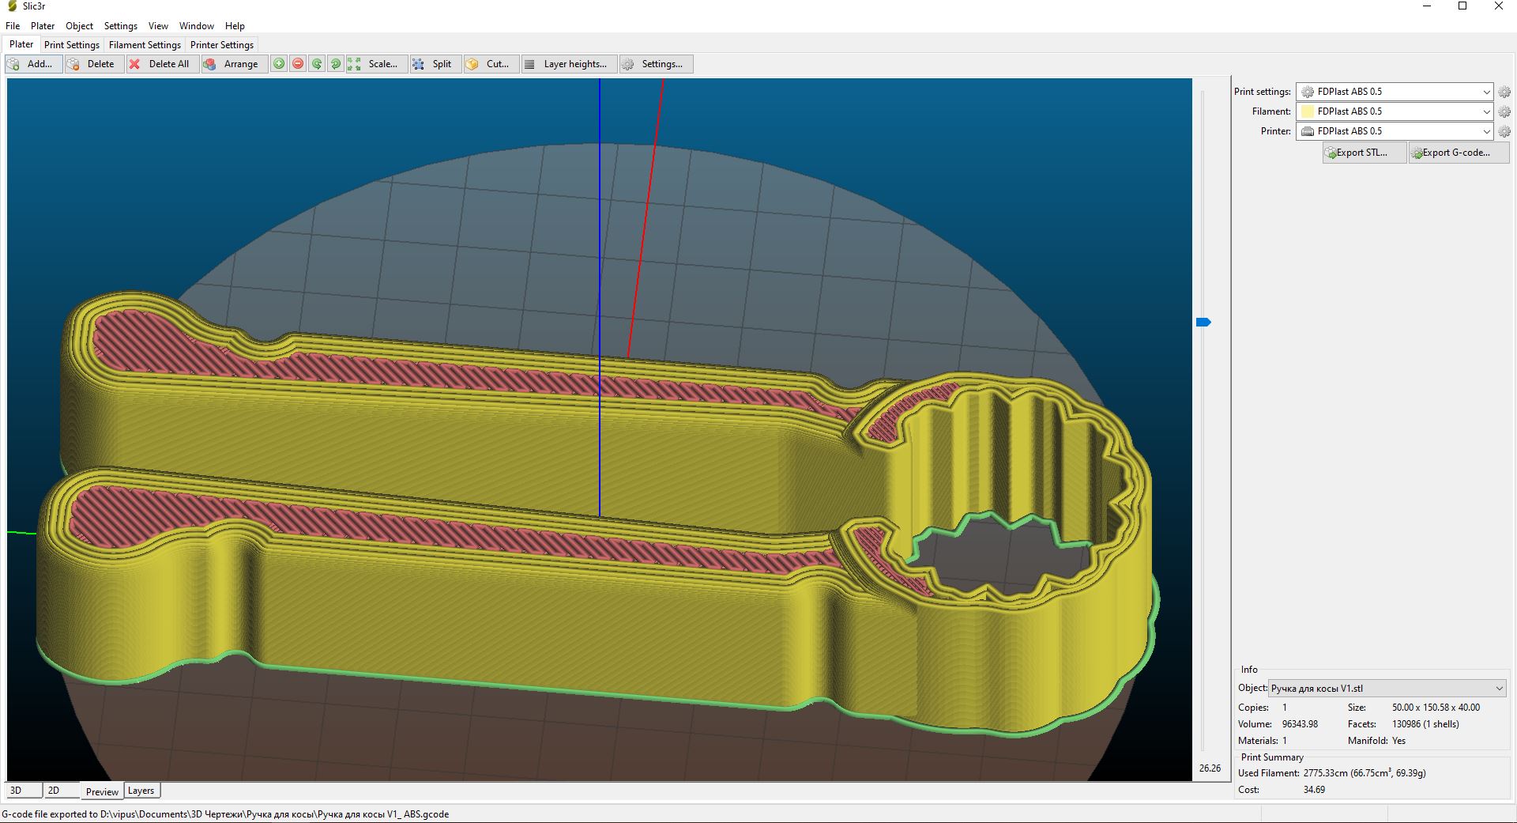Open the Object selection dropdown in Info
The height and width of the screenshot is (823, 1517).
coord(1499,688)
